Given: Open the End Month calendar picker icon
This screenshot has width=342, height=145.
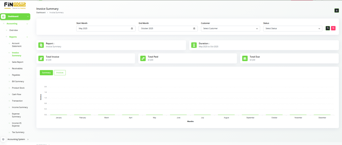Looking at the screenshot, I should [x=194, y=29].
